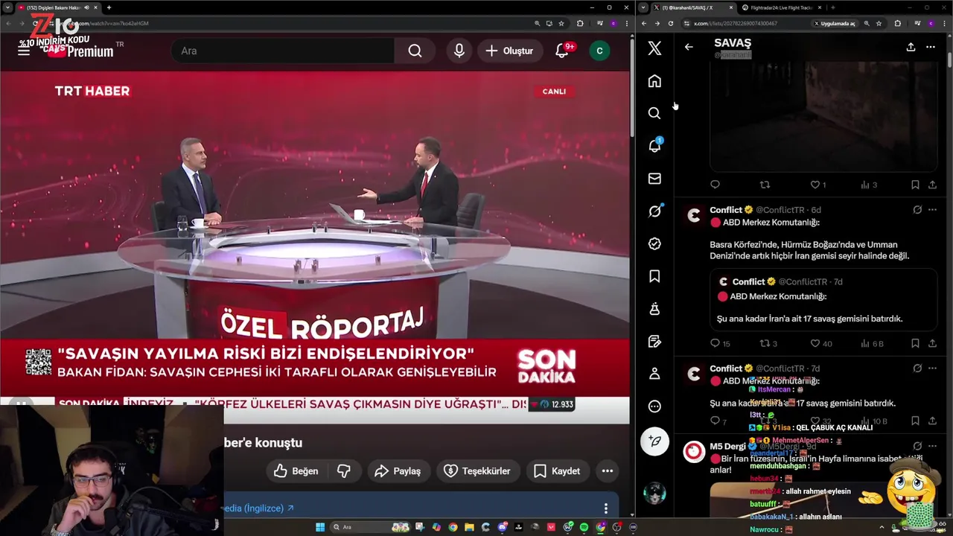Open File Explorer from taskbar
953x536 pixels.
coord(469,527)
